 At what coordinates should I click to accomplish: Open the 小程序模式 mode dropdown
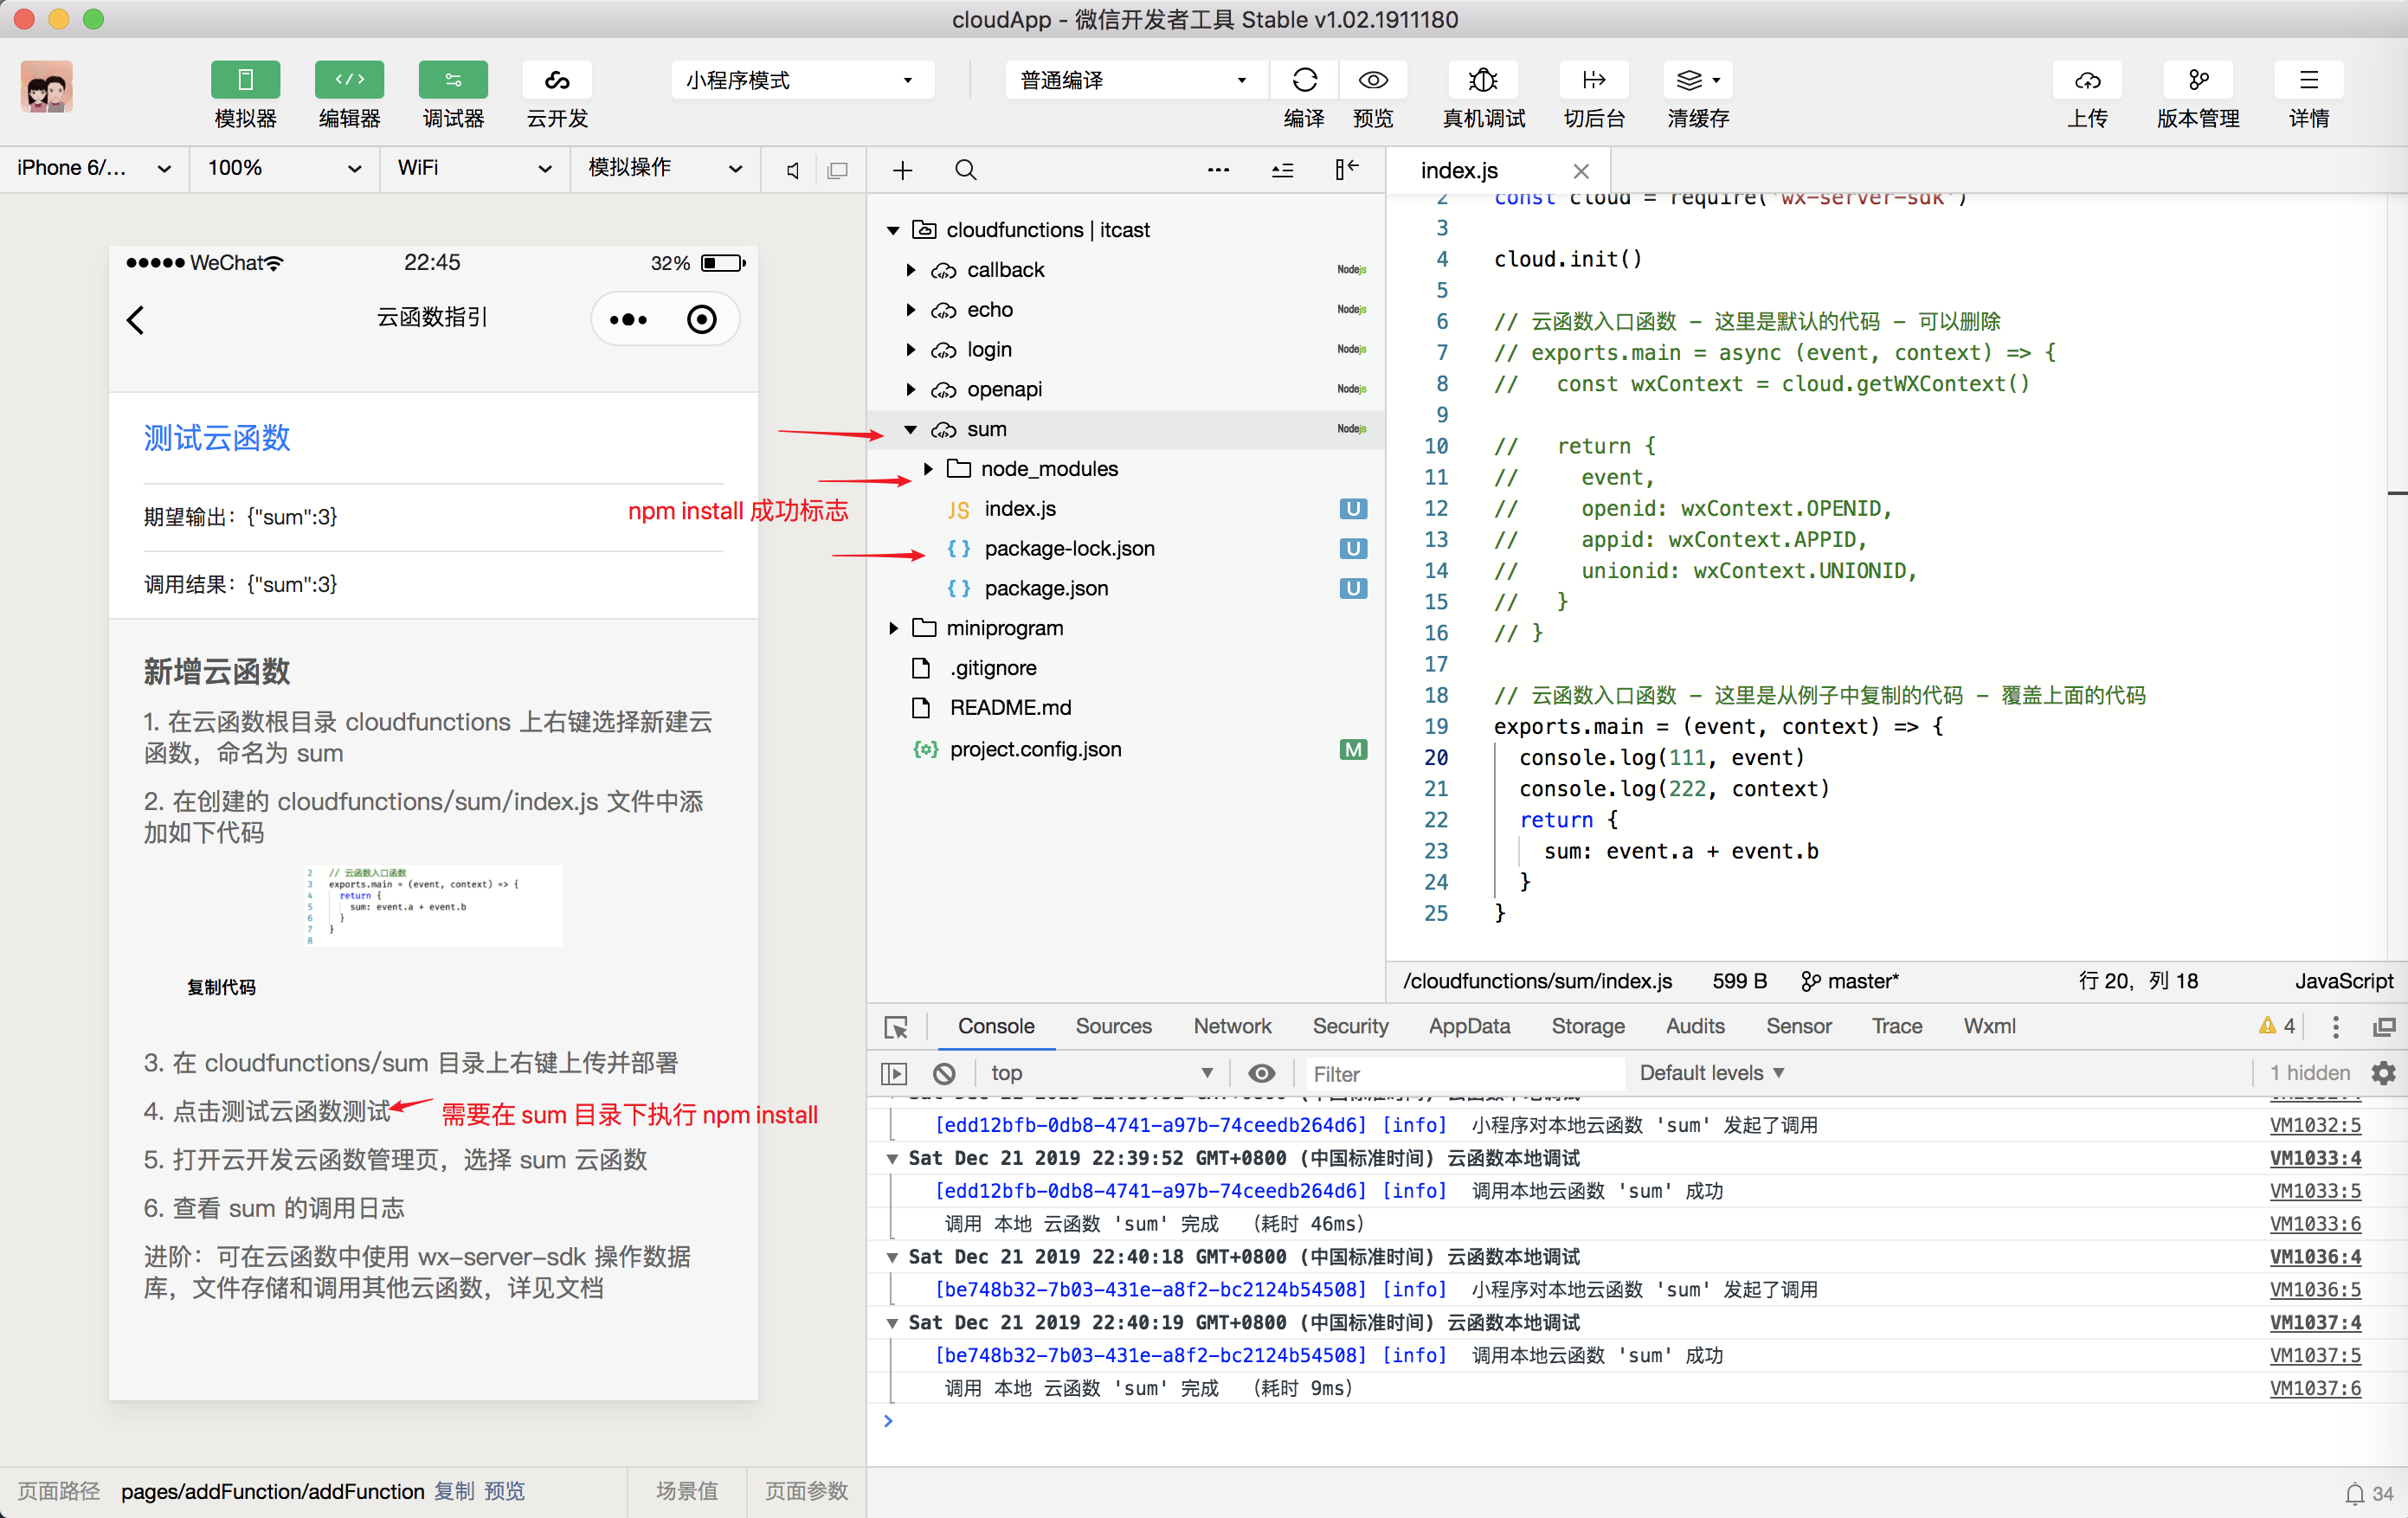(802, 80)
